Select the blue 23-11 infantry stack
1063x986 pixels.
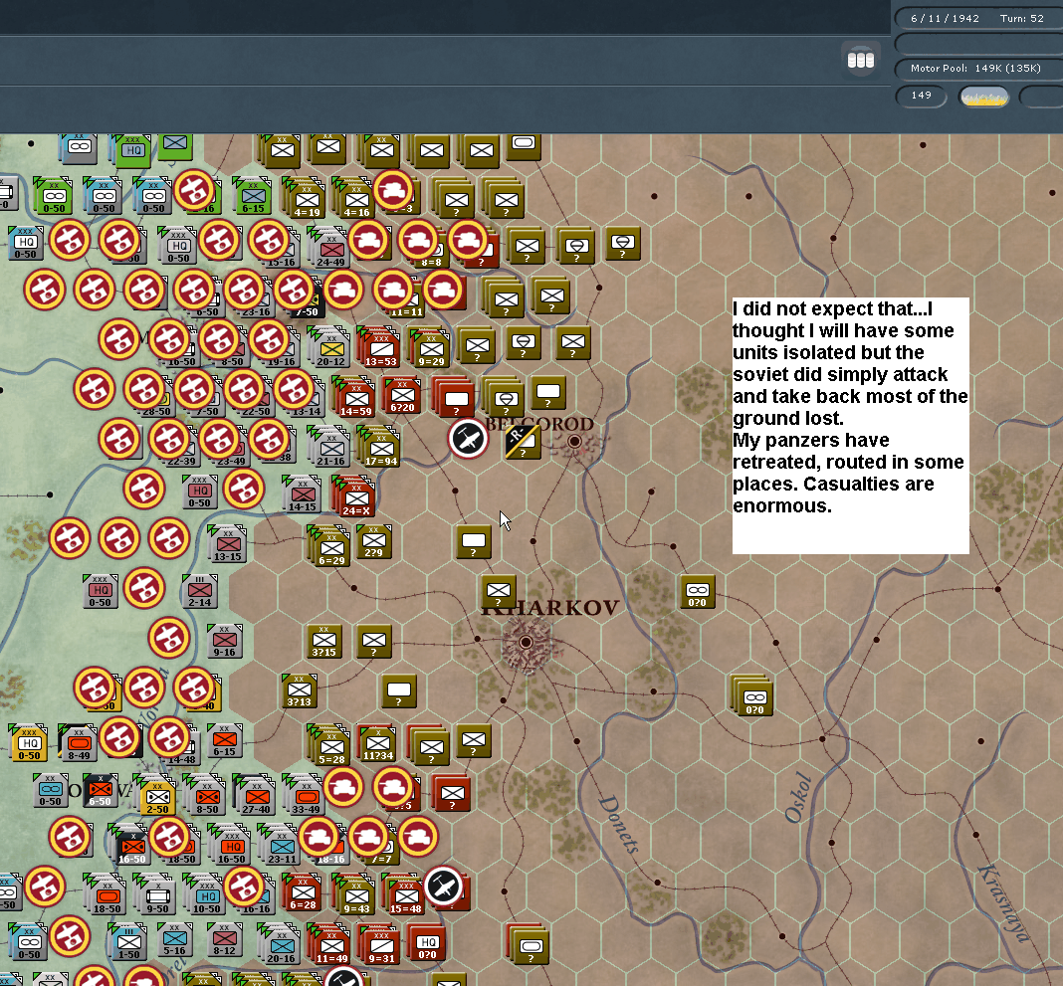click(x=281, y=845)
